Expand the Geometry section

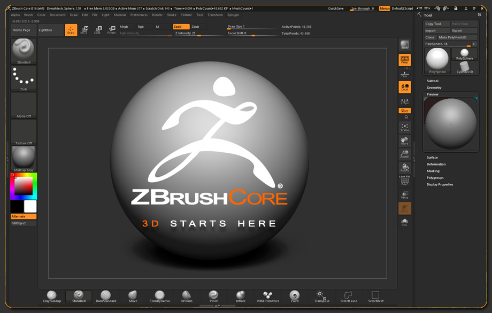tap(434, 88)
